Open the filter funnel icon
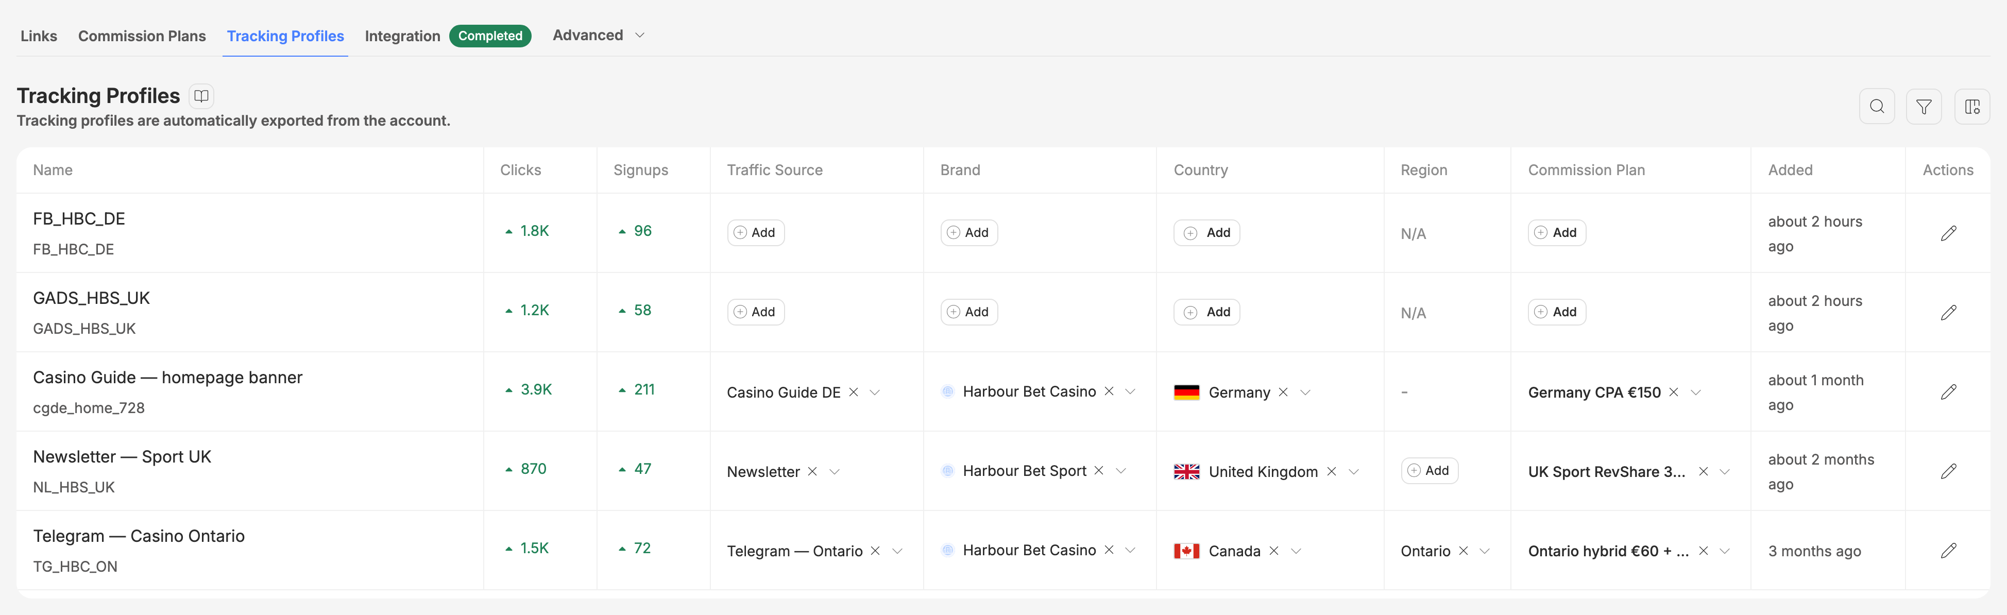Viewport: 2007px width, 615px height. [x=1924, y=107]
